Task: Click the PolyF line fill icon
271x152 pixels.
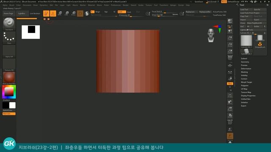Action: 230,122
